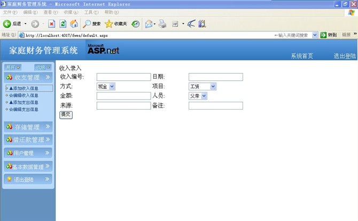
Task: Expand the 基本数据管理 section chevron
Action: [x=47, y=166]
